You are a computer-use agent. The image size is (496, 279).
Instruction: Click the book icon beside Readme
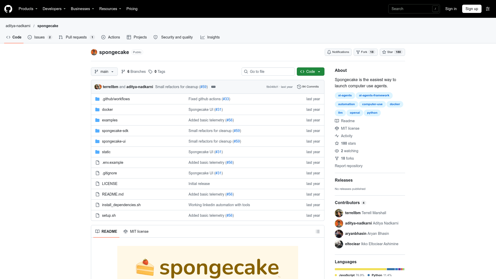337,121
